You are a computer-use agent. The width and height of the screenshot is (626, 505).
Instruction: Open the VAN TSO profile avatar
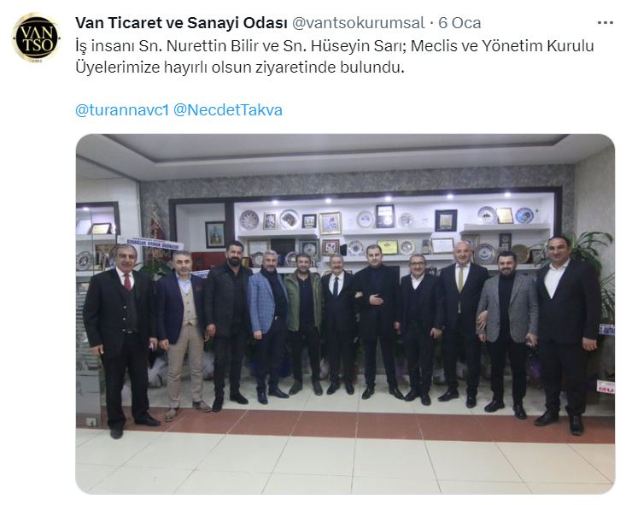(x=36, y=38)
